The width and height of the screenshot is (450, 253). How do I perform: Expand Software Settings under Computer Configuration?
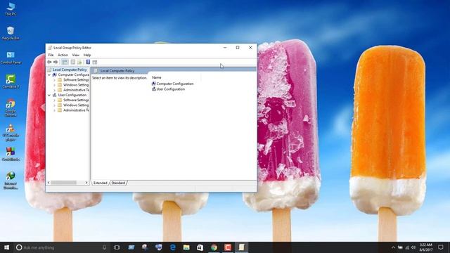pos(54,80)
